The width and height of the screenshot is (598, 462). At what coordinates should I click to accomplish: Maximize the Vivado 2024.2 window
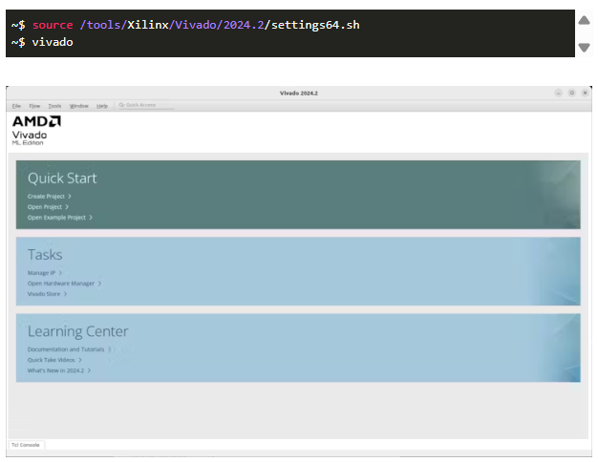(571, 93)
